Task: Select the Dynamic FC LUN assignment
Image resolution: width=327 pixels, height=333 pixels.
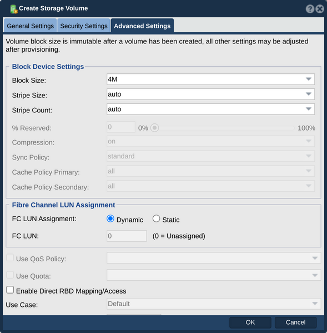Action: coord(110,218)
